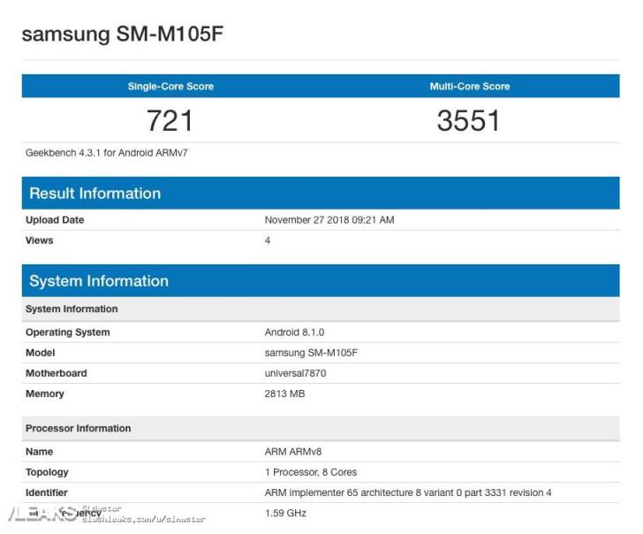The image size is (643, 534).
Task: Select the Android 8.1.0 operating system value
Action: click(x=294, y=332)
